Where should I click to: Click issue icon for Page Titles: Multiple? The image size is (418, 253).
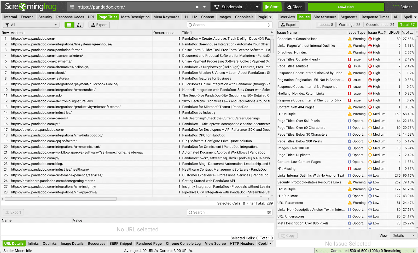[x=350, y=66]
